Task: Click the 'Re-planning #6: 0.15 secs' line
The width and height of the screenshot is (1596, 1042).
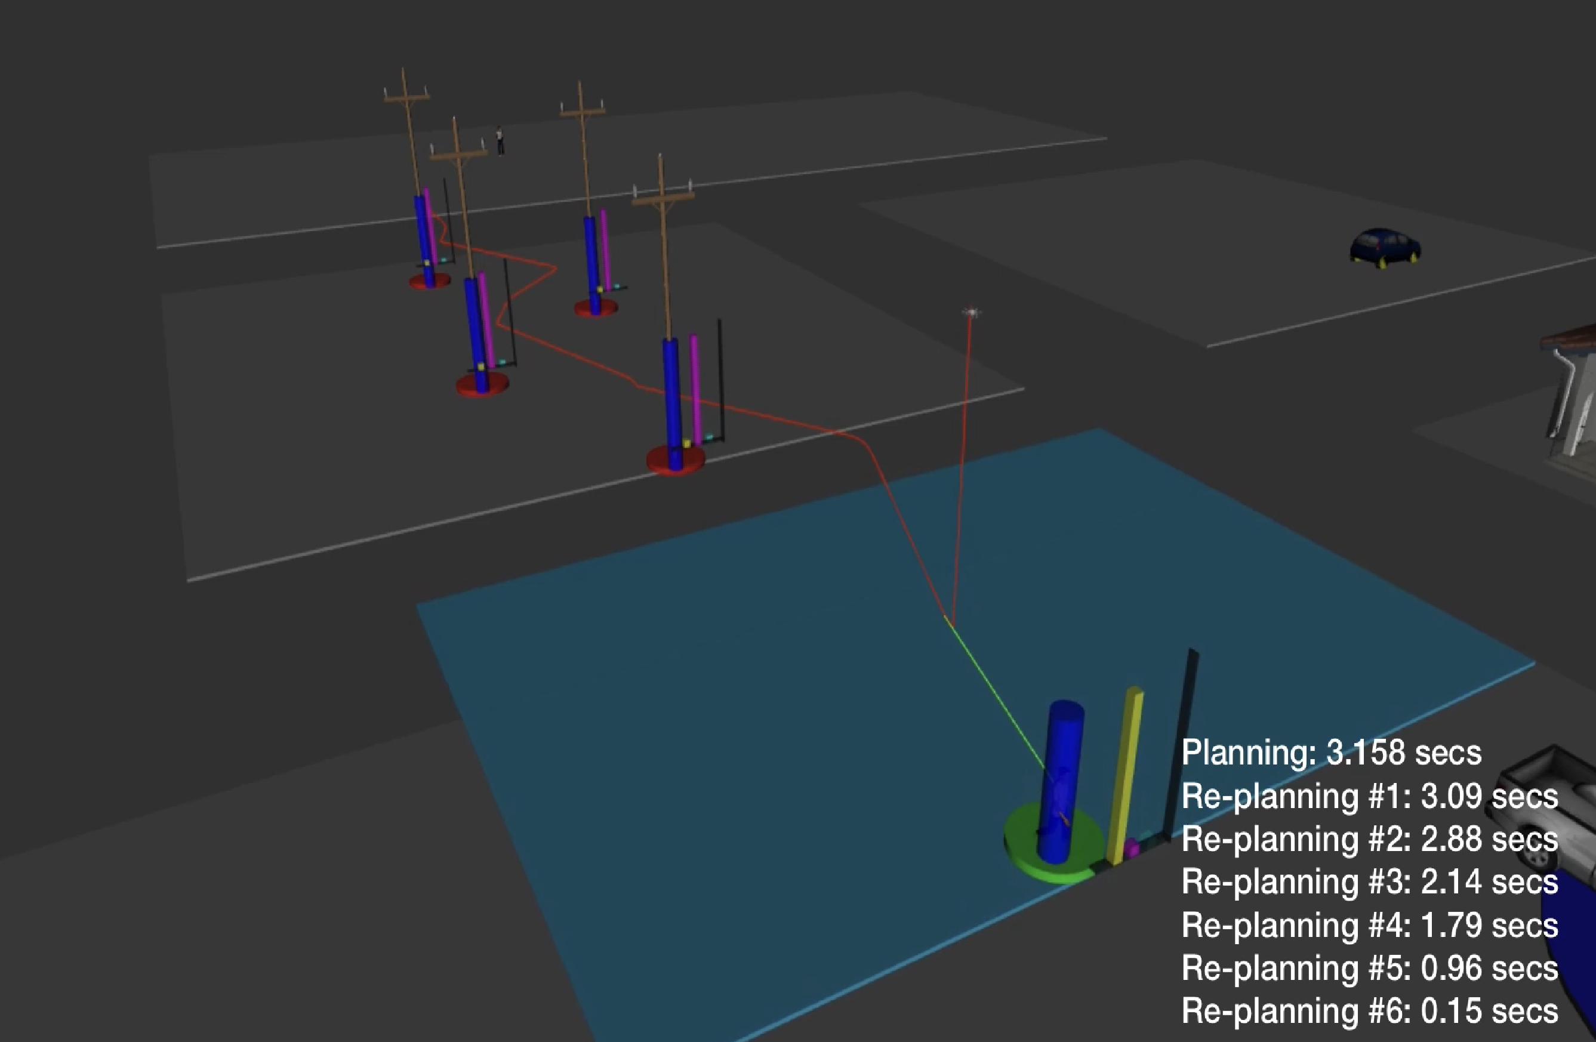Action: 1369,1011
